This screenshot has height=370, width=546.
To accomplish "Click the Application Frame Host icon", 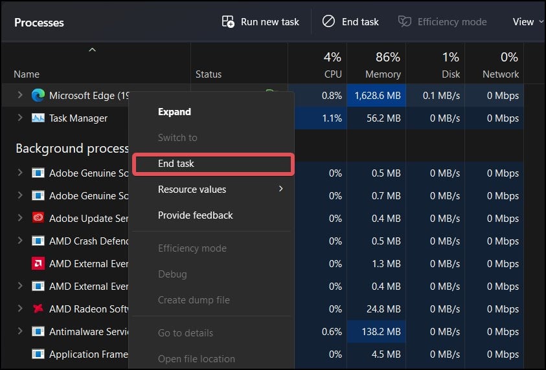I will [x=38, y=354].
